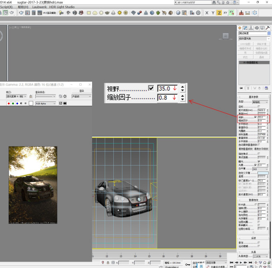Image resolution: width=272 pixels, height=268 pixels.
Task: Toggle the exposure checkbox
Action: coord(259,162)
